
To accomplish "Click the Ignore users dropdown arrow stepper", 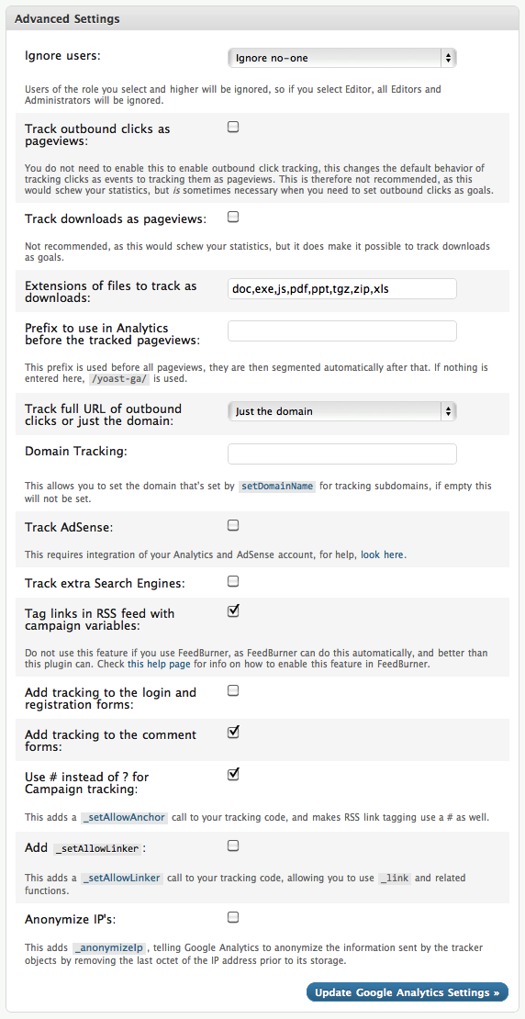I will coord(448,58).
